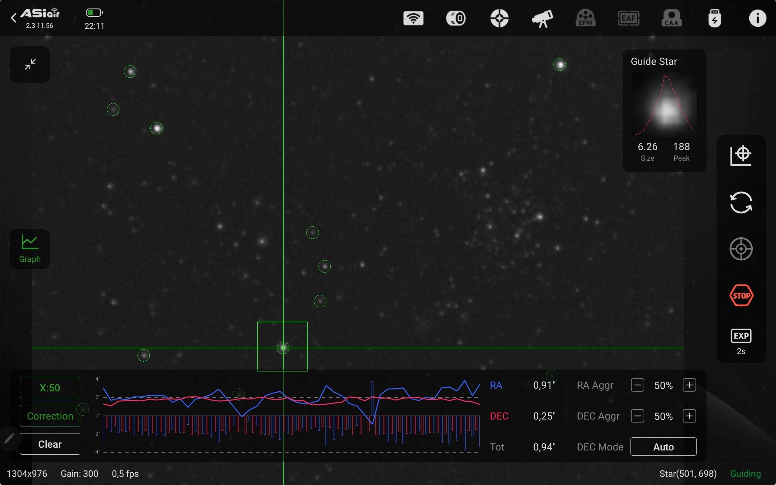The height and width of the screenshot is (485, 776).
Task: Click the ASiair logo
Action: [40, 13]
